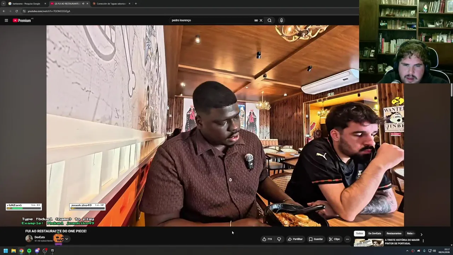Click the Discord icon in system tray
453x255 pixels.
click(419, 251)
